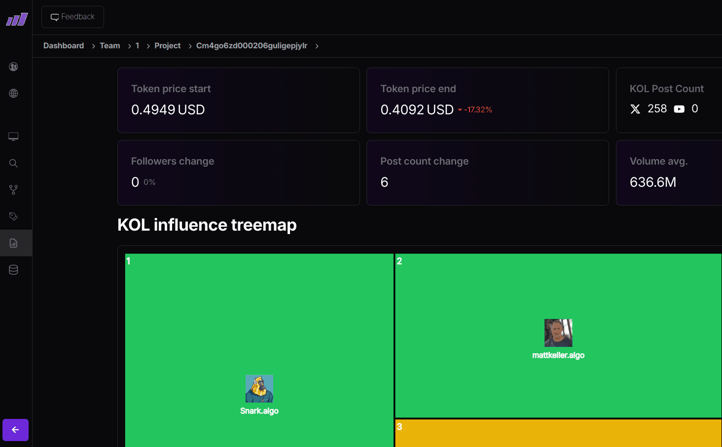This screenshot has width=722, height=447.
Task: Click the X (Twitter) post count icon
Action: pyautogui.click(x=635, y=109)
